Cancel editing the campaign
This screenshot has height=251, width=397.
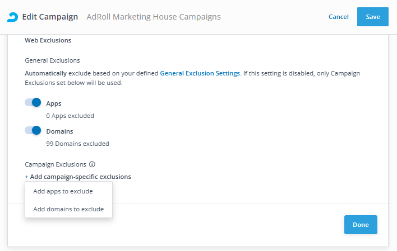[x=338, y=17]
